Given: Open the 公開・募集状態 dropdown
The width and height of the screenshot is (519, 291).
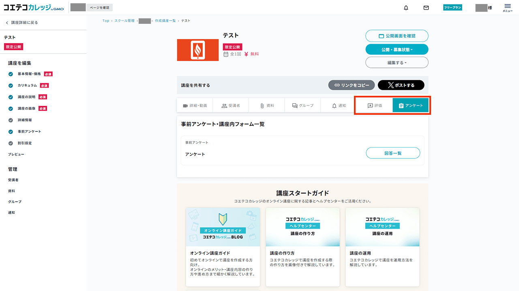Looking at the screenshot, I should point(397,49).
